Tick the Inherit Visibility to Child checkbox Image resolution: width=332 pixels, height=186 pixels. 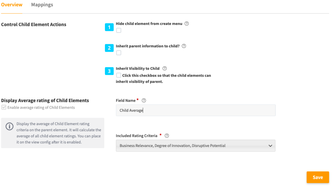[x=119, y=75]
